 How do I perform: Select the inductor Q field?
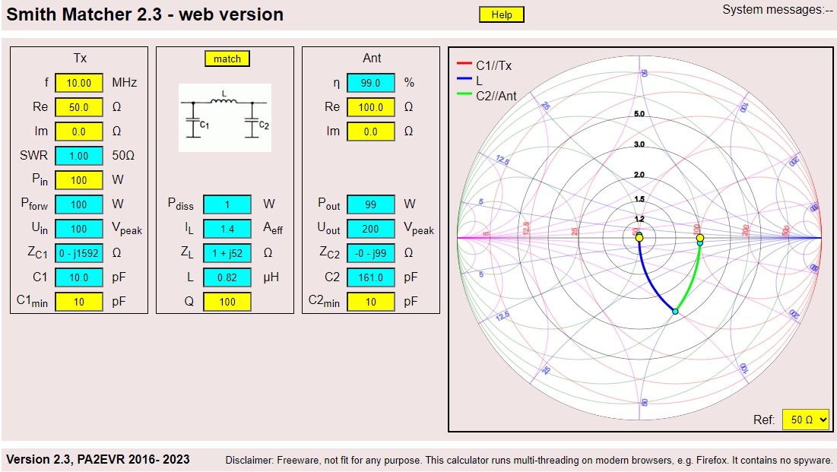[227, 302]
